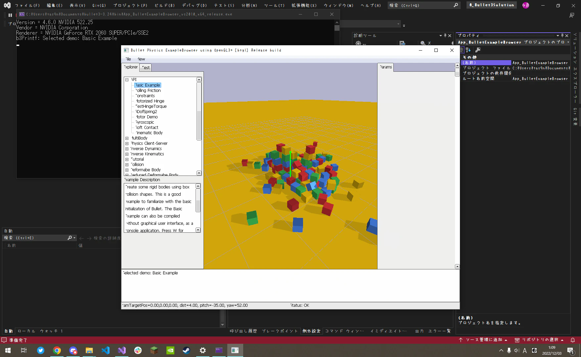Open NVIDIA app from the taskbar
Image resolution: width=581 pixels, height=357 pixels.
point(170,350)
